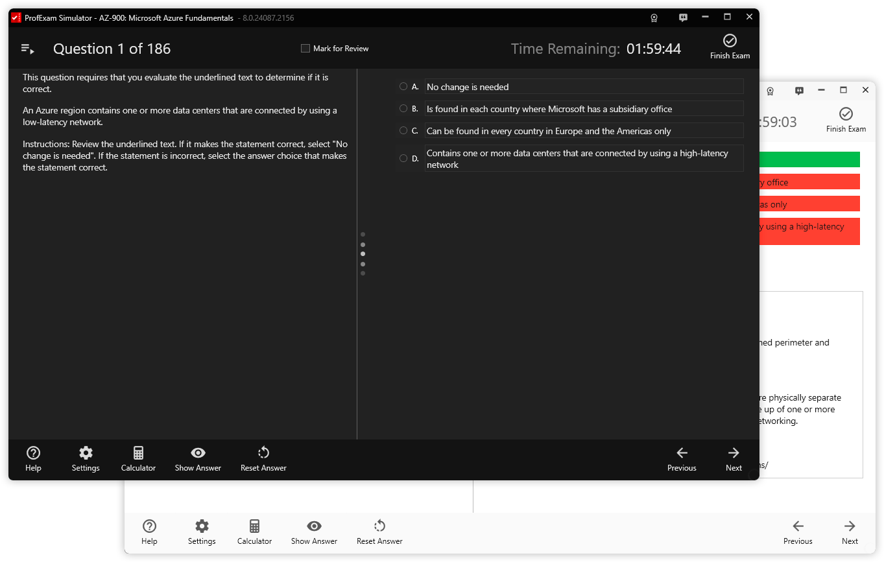Select radio option B, subsidiary office
Screen dimensions: 884x562
(x=403, y=108)
